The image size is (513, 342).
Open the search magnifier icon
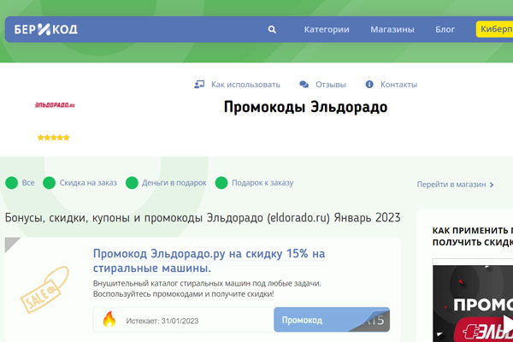click(272, 29)
